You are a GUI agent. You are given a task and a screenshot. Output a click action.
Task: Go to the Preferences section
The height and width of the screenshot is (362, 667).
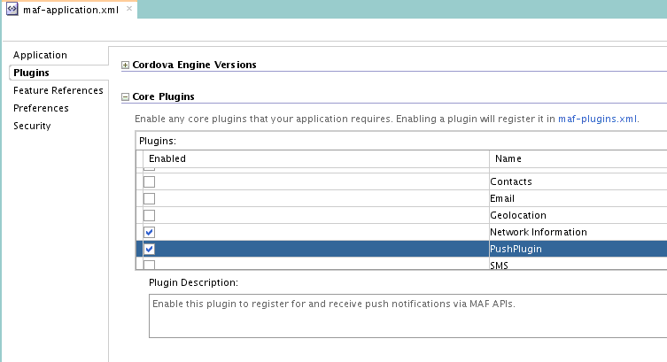pyautogui.click(x=41, y=108)
